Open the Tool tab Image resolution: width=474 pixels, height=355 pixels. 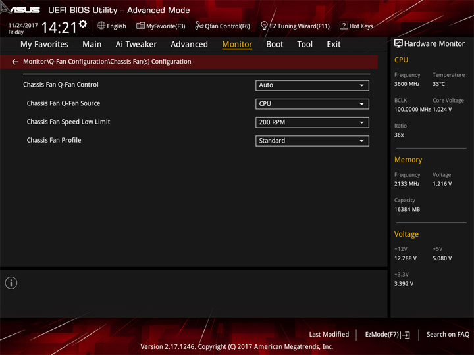click(305, 45)
